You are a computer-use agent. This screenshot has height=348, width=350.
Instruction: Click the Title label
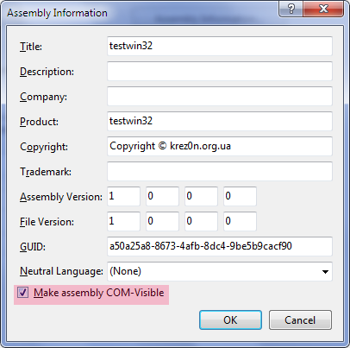(x=31, y=47)
